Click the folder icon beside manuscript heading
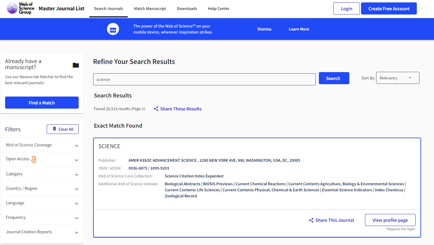The image size is (434, 245). [76, 65]
